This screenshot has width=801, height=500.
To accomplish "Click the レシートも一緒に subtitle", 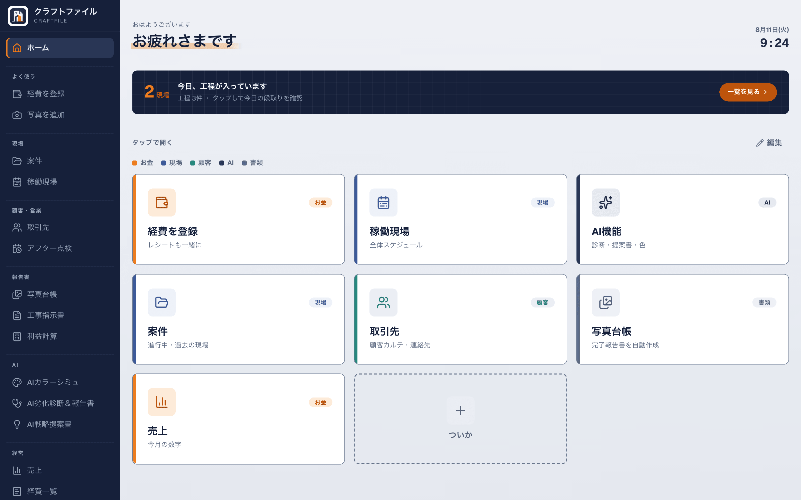I will tap(174, 245).
